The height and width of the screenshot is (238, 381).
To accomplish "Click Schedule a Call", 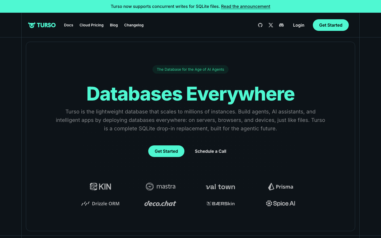I will pyautogui.click(x=211, y=151).
